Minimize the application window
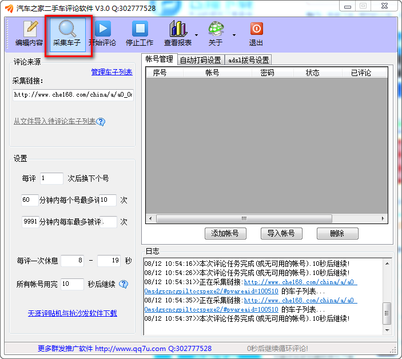 coord(348,6)
